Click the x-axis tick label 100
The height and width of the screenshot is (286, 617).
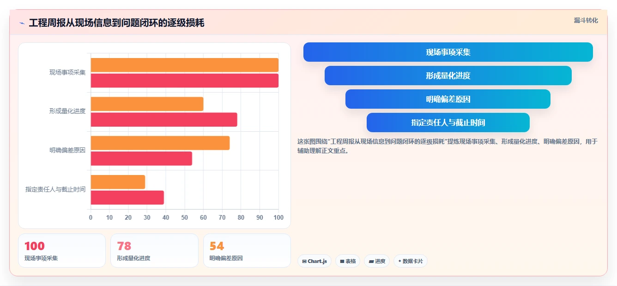(278, 217)
